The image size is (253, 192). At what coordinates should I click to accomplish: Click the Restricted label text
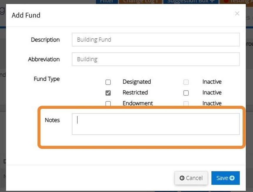[135, 92]
